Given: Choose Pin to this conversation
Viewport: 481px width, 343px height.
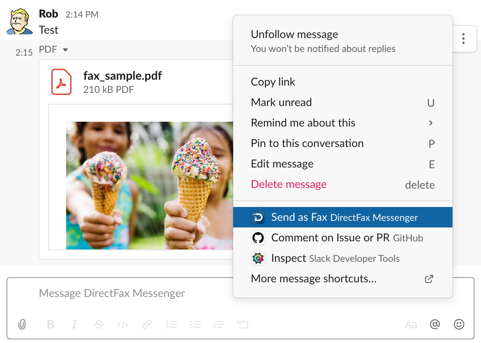Looking at the screenshot, I should pos(343,143).
